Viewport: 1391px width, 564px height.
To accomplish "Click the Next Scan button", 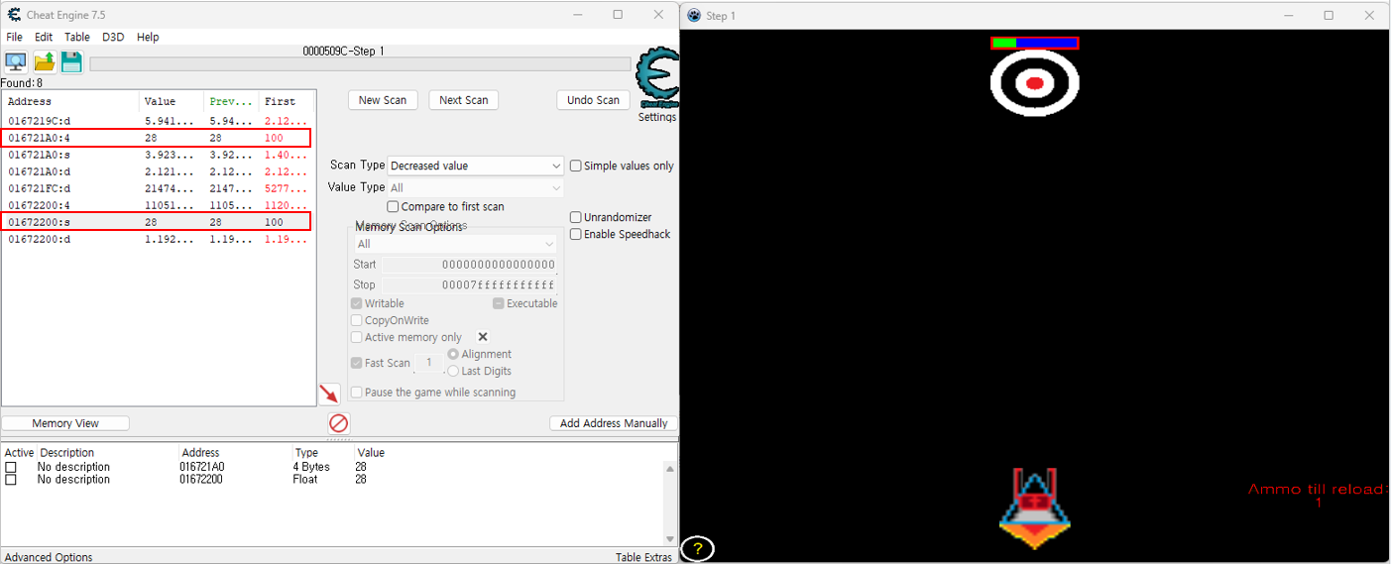I will click(464, 100).
